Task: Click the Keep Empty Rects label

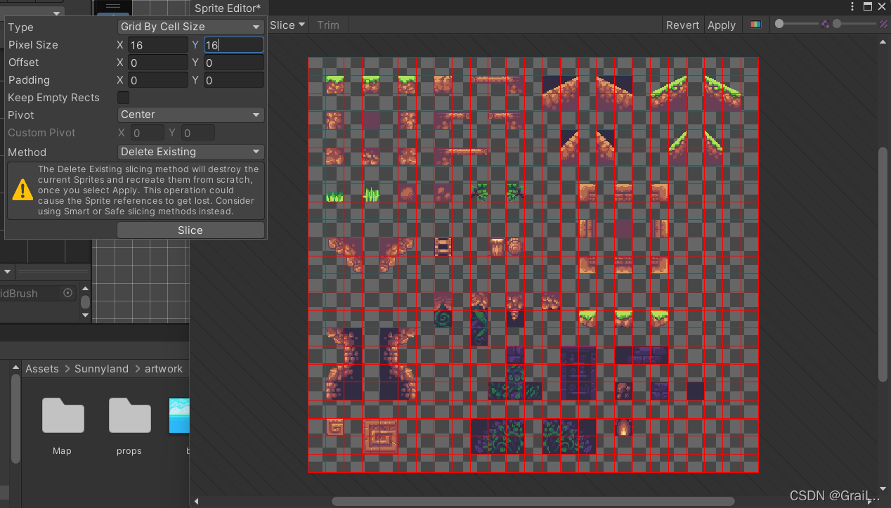Action: pyautogui.click(x=53, y=98)
